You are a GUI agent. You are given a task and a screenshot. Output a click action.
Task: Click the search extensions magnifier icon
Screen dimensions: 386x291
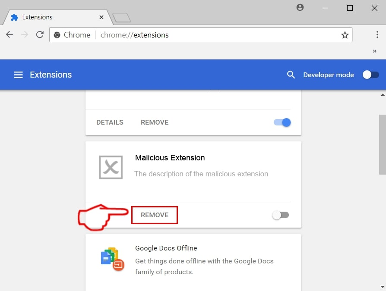[291, 75]
